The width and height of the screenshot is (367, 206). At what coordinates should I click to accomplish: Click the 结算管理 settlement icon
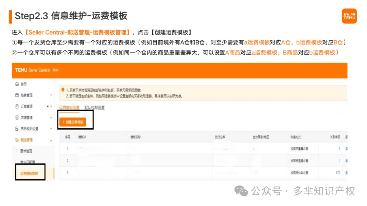click(x=17, y=95)
